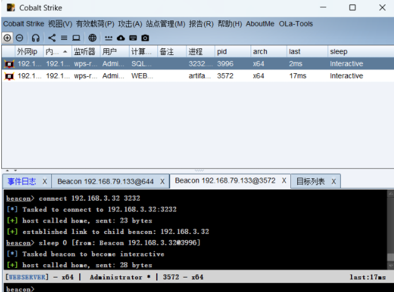394x292 pixels.
Task: Open the Cobalt Strike menu
Action: (x=24, y=24)
